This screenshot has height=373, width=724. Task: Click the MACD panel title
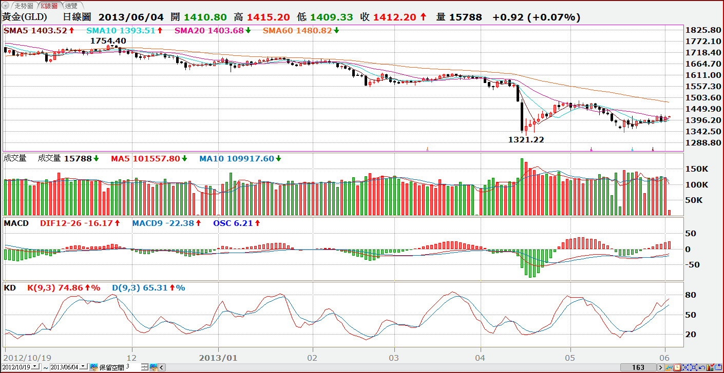16,223
